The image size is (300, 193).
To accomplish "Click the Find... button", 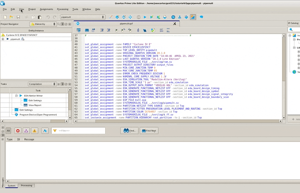I will [129, 131].
